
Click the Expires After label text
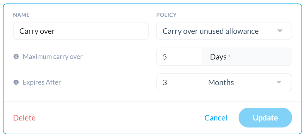(x=42, y=82)
